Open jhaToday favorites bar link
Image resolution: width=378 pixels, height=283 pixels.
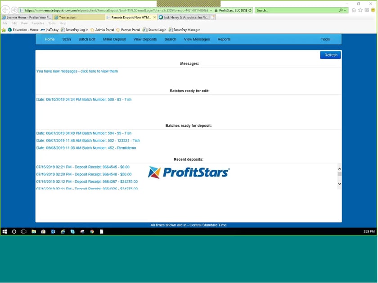click(x=49, y=30)
